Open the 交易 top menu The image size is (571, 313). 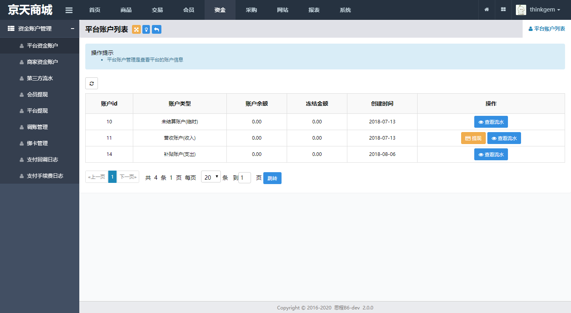157,10
